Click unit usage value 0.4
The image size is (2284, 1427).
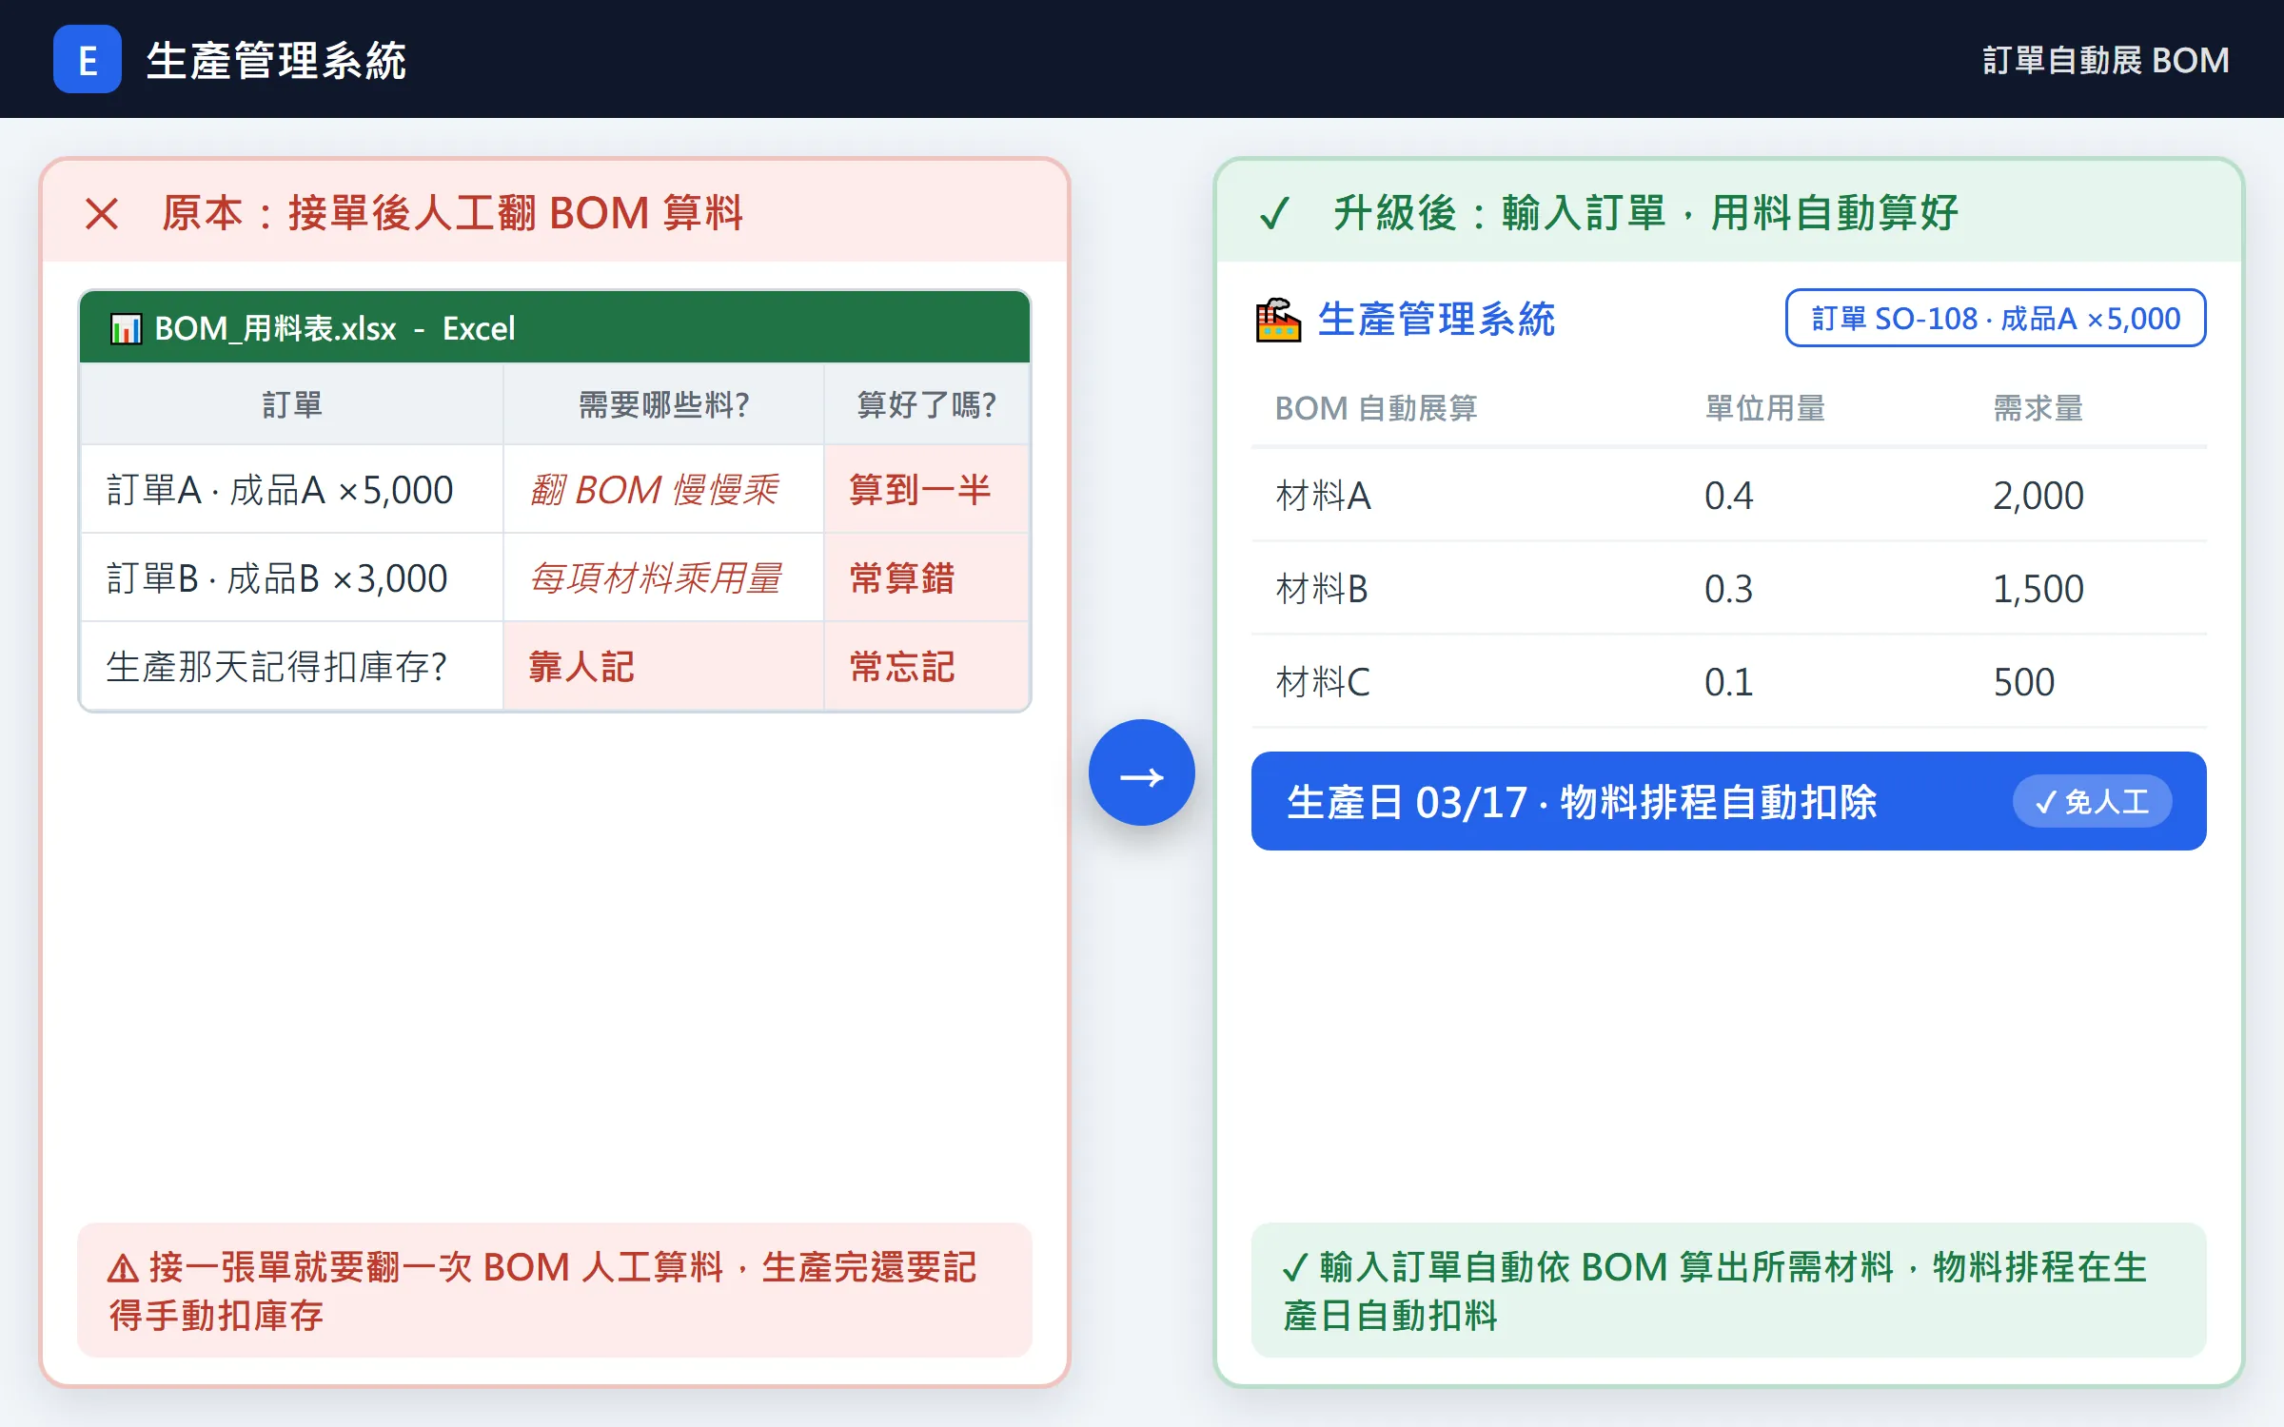pos(1728,496)
